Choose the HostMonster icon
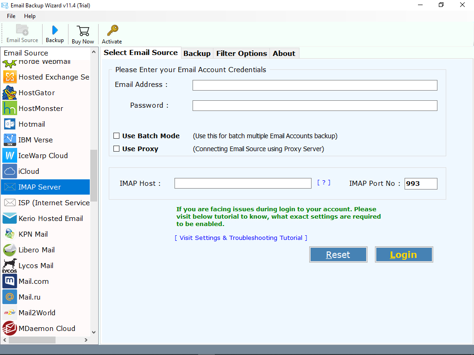The image size is (474, 355). [x=10, y=108]
